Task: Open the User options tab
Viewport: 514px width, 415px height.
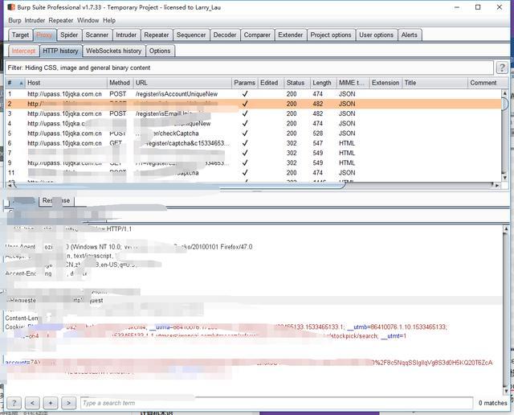Action: pos(377,35)
